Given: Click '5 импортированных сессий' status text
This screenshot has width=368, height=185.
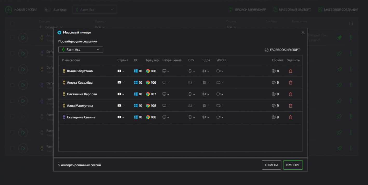Looking at the screenshot, I should click(x=80, y=165).
